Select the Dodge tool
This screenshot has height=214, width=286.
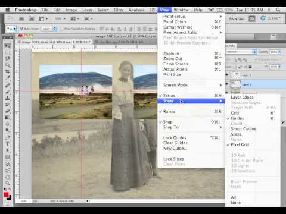pyautogui.click(x=8, y=130)
